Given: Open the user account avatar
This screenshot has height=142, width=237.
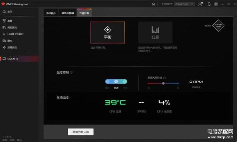Looking at the screenshot, I should pyautogui.click(x=216, y=4).
